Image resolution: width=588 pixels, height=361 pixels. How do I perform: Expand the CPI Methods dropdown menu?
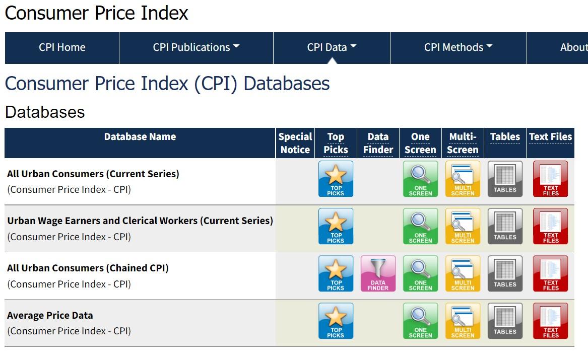point(458,47)
